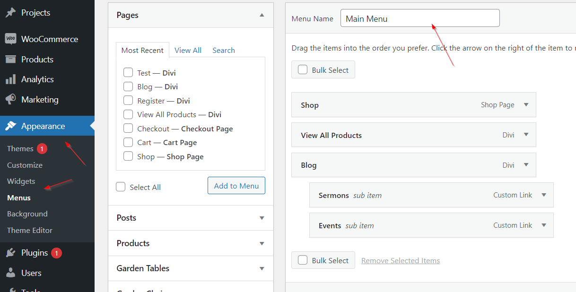Expand the Posts panel
This screenshot has height=292, width=576.
point(262,218)
